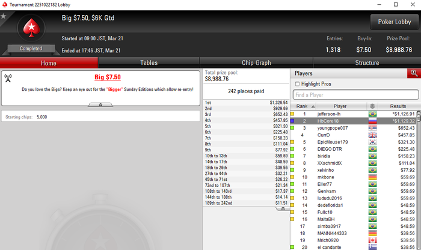
Task: Click the Canada flag next to Mrich0920
Action: (x=372, y=240)
